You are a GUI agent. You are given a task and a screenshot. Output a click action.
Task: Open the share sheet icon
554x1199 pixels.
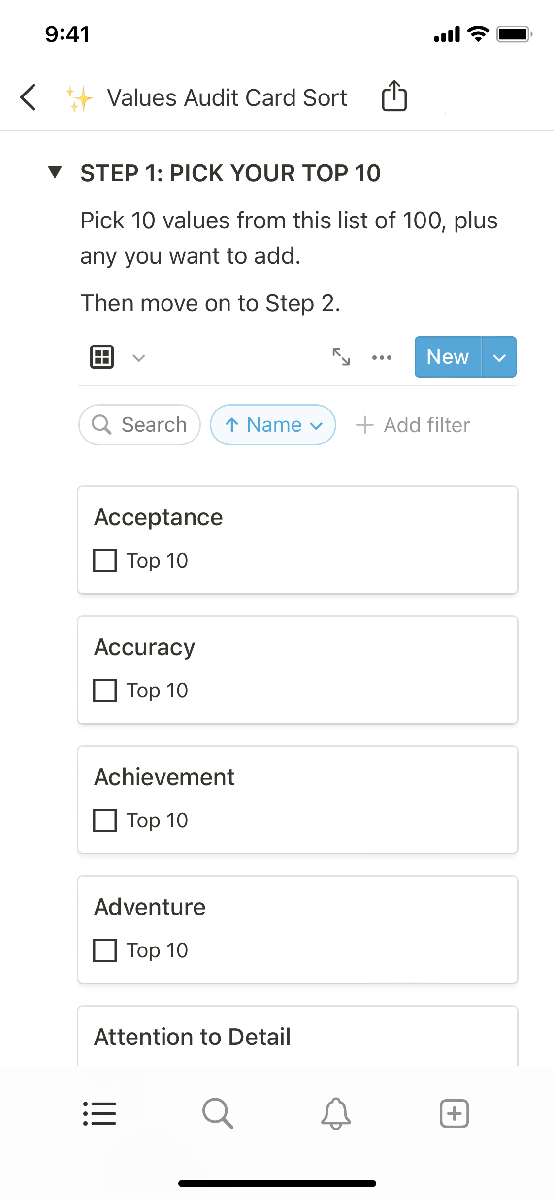pos(394,96)
